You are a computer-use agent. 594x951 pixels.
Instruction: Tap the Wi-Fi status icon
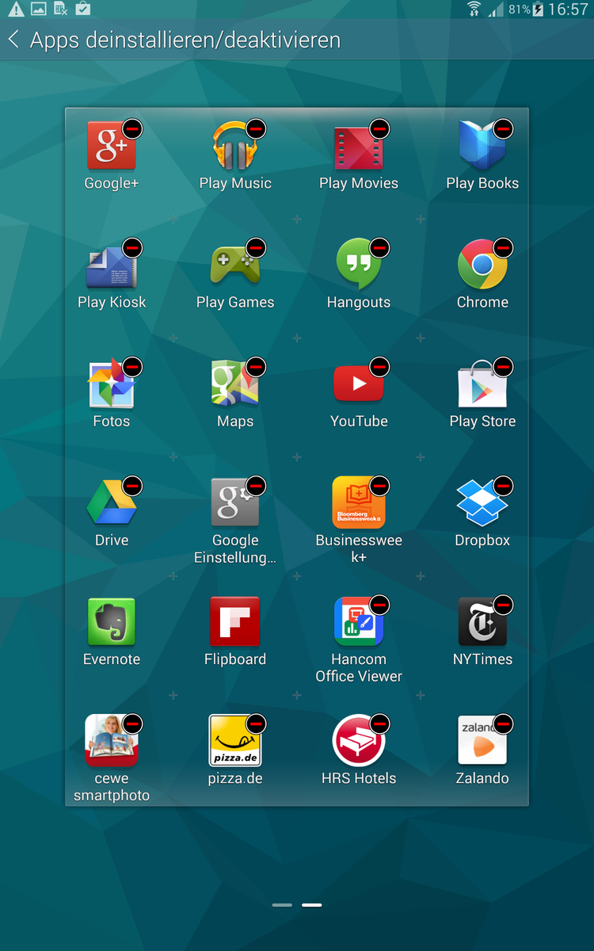click(474, 10)
